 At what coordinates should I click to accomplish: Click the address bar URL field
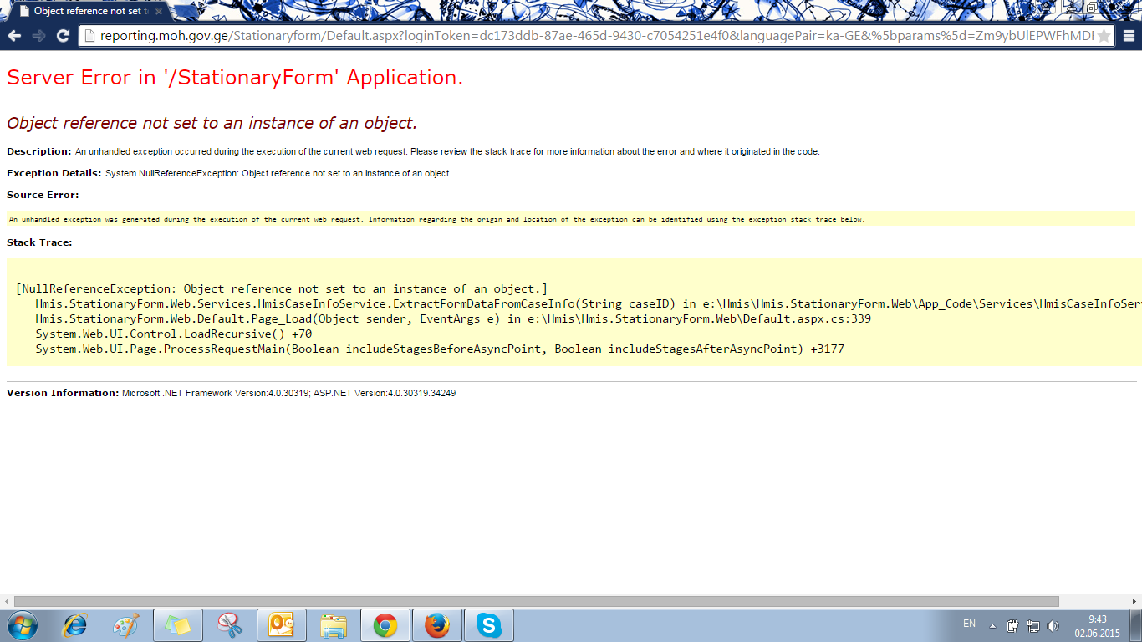[x=585, y=36]
